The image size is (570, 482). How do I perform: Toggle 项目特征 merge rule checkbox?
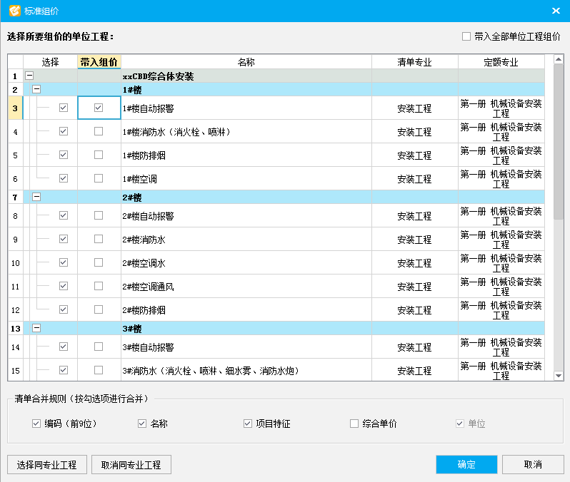(x=248, y=424)
